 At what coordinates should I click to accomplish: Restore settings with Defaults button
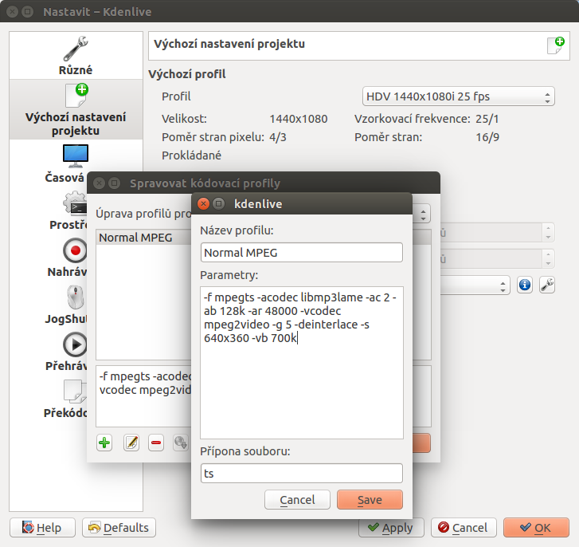119,527
